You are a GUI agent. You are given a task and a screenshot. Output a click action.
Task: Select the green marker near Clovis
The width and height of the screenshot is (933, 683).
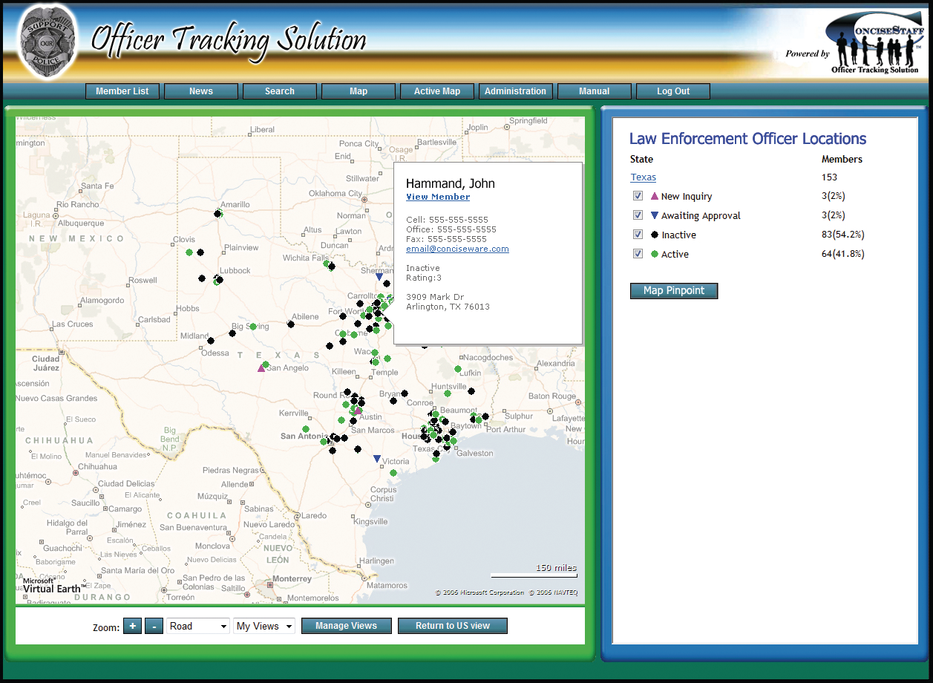pos(189,252)
